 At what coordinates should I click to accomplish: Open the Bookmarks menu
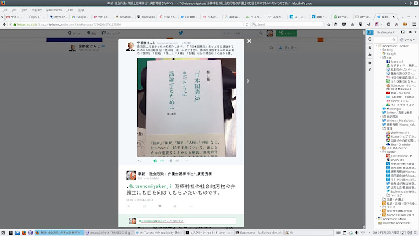[x=54, y=10]
